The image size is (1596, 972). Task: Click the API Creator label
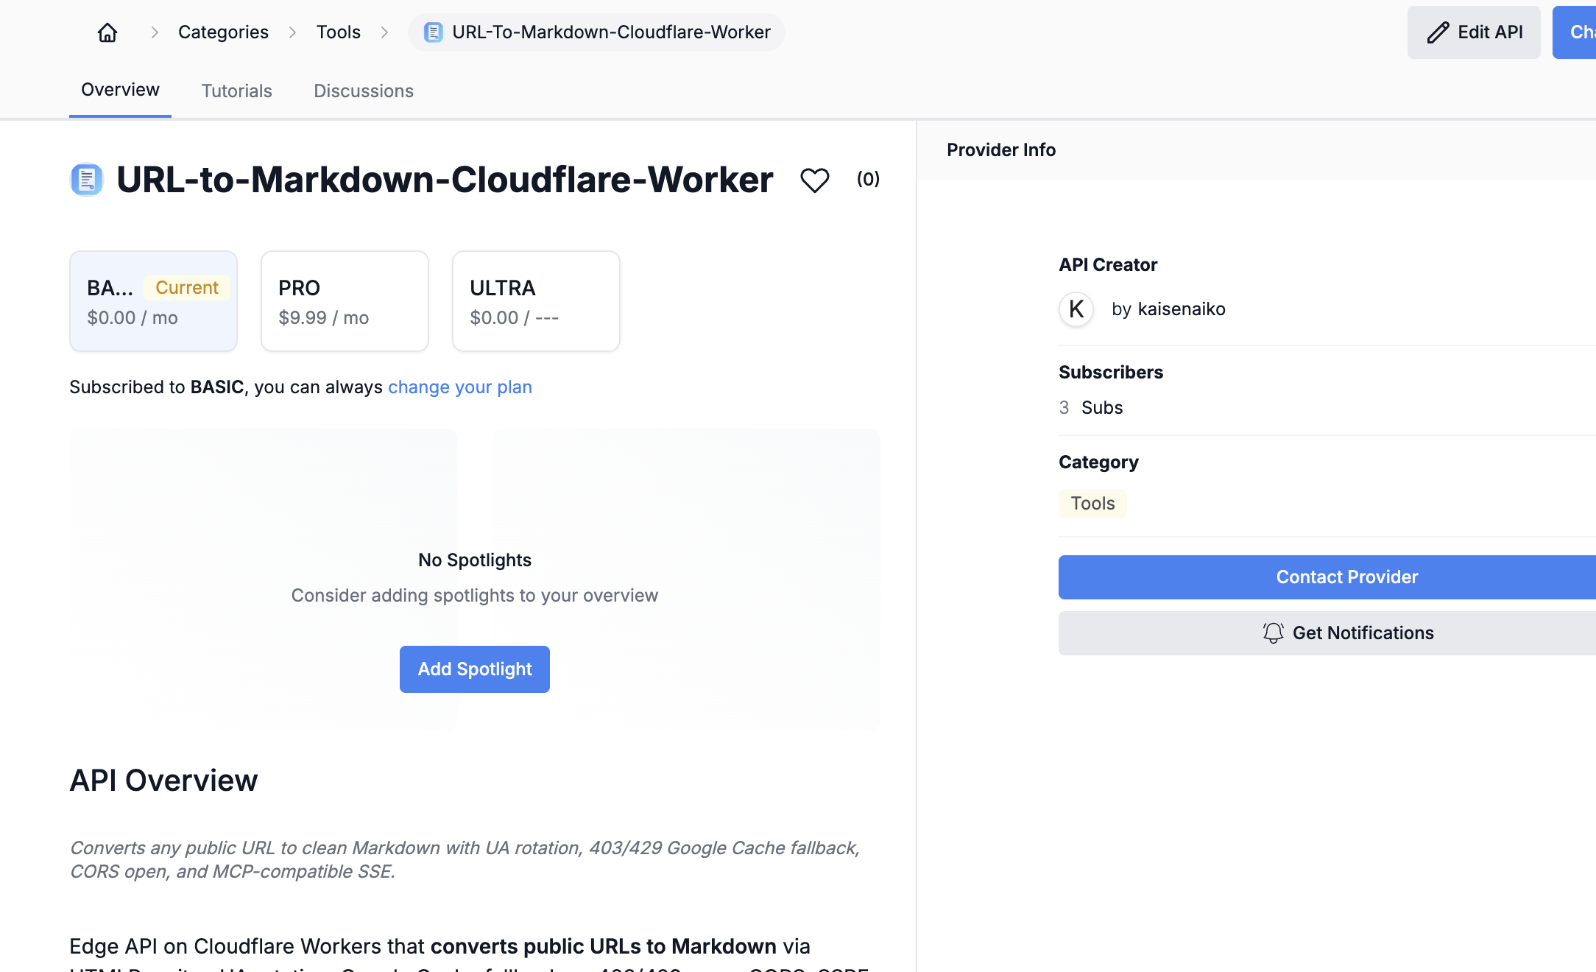click(x=1108, y=265)
